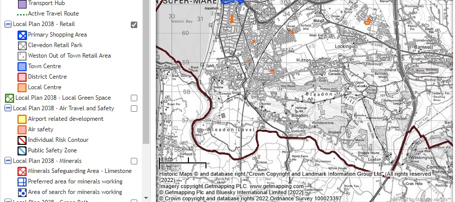
Task: Click the Primary Shopping Area legend icon
Action: pyautogui.click(x=22, y=35)
